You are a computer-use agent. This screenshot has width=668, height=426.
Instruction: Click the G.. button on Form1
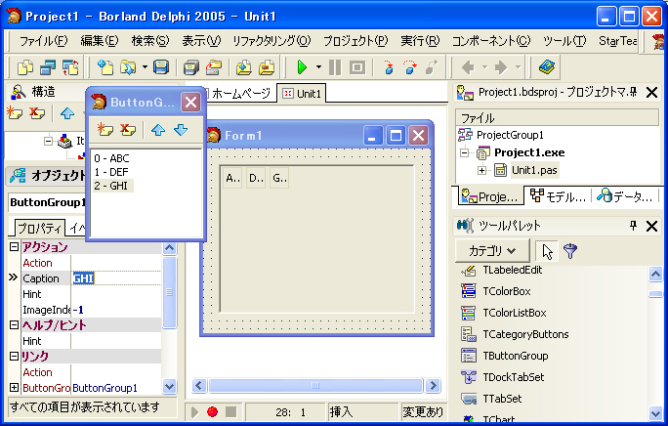click(x=279, y=178)
